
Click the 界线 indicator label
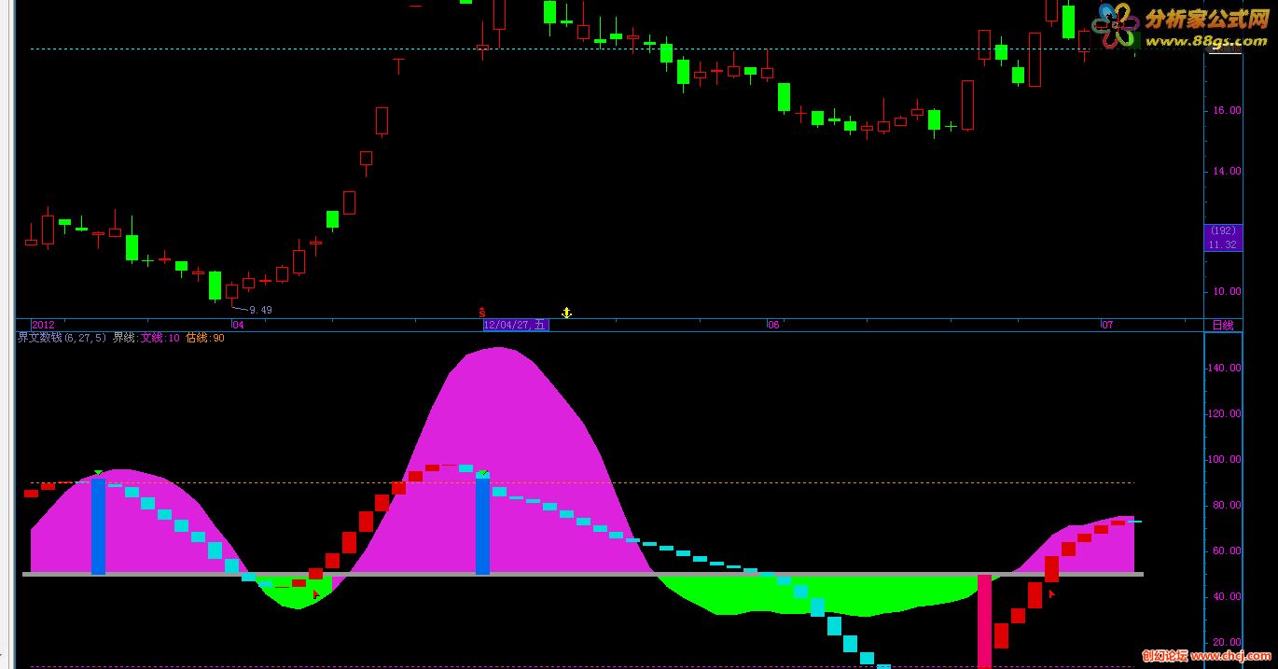[x=125, y=338]
